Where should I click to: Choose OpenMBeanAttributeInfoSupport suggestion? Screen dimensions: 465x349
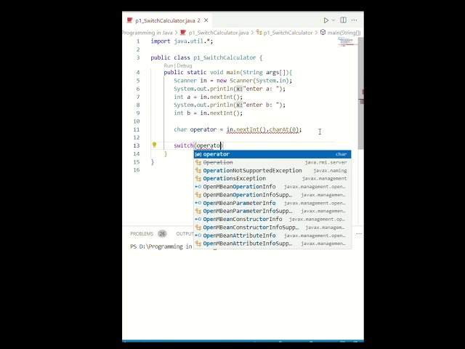[x=272, y=244]
